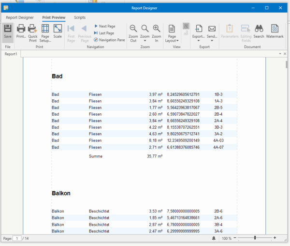Image resolution: width=290 pixels, height=246 pixels.
Task: Click the Export icon
Action: (x=199, y=29)
